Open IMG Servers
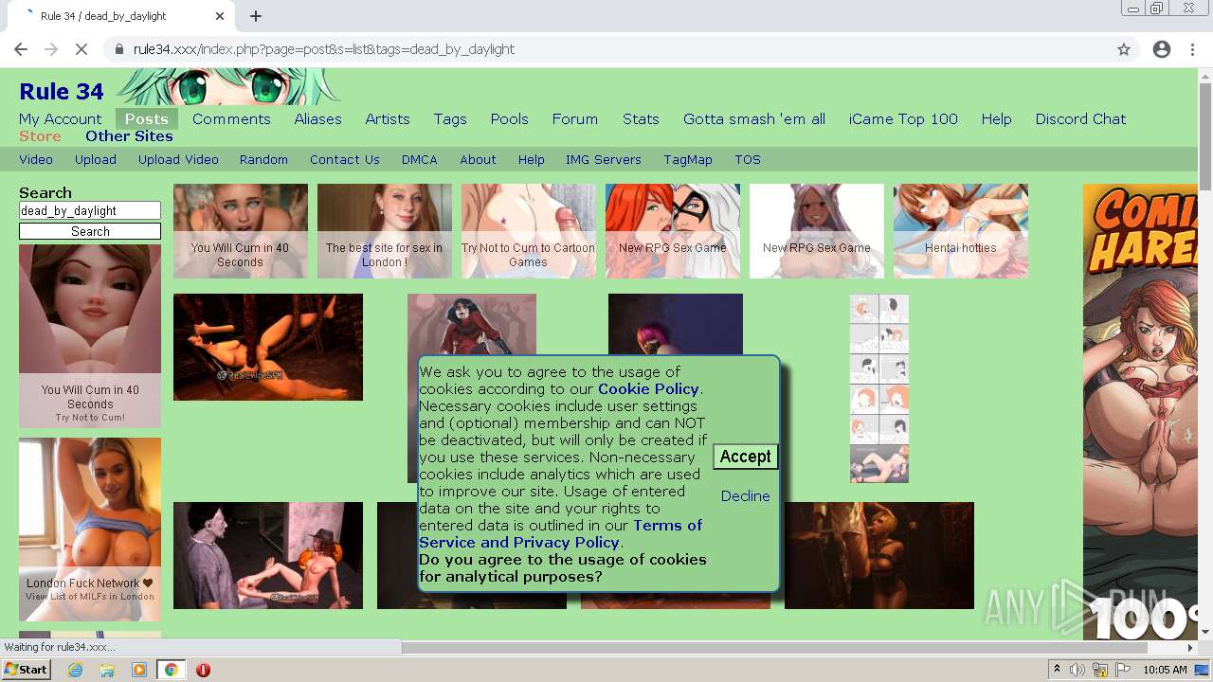Screen dimensions: 1213x682 (604, 160)
